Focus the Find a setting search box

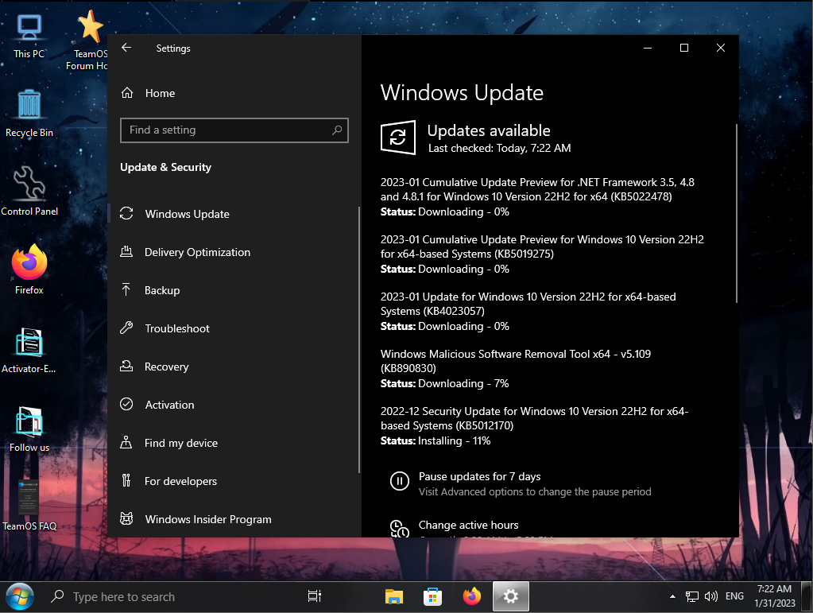pyautogui.click(x=234, y=130)
